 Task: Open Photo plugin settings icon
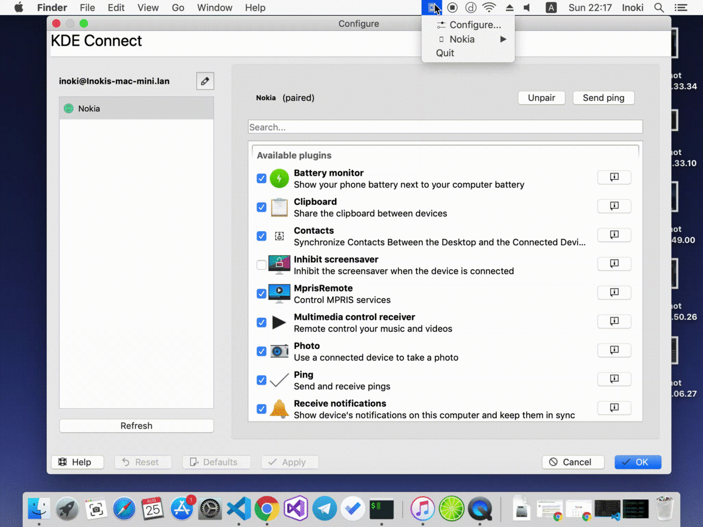(x=614, y=350)
